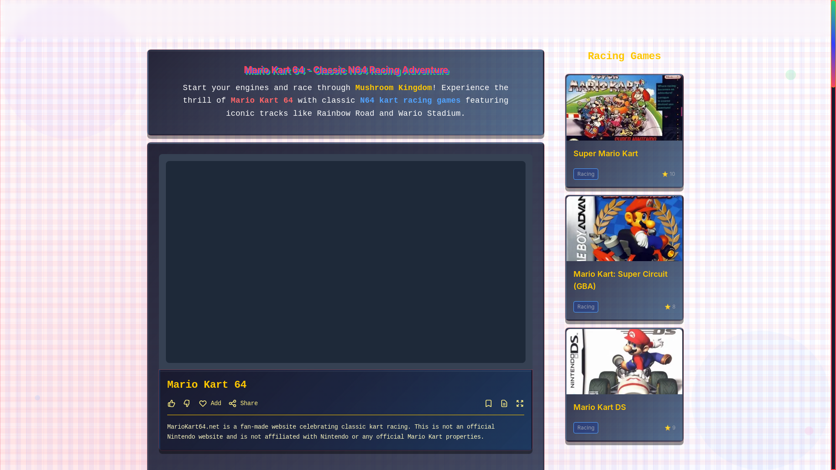The image size is (836, 470).
Task: Click the star rating on Mario Kart DS
Action: (x=670, y=428)
